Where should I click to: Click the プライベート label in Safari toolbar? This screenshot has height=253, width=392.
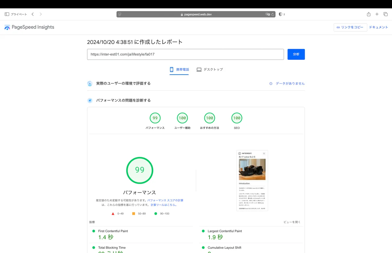pyautogui.click(x=19, y=14)
